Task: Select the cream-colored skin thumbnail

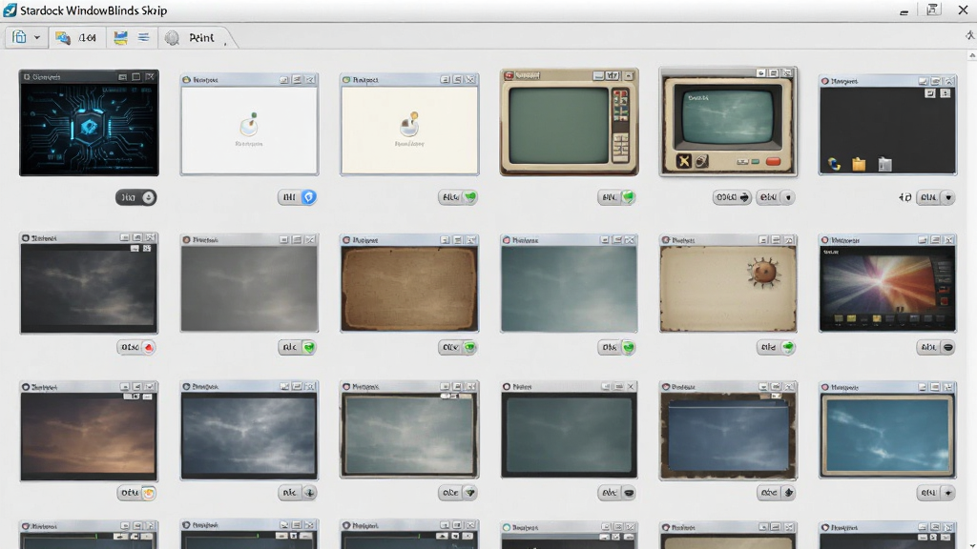Action: 409,125
